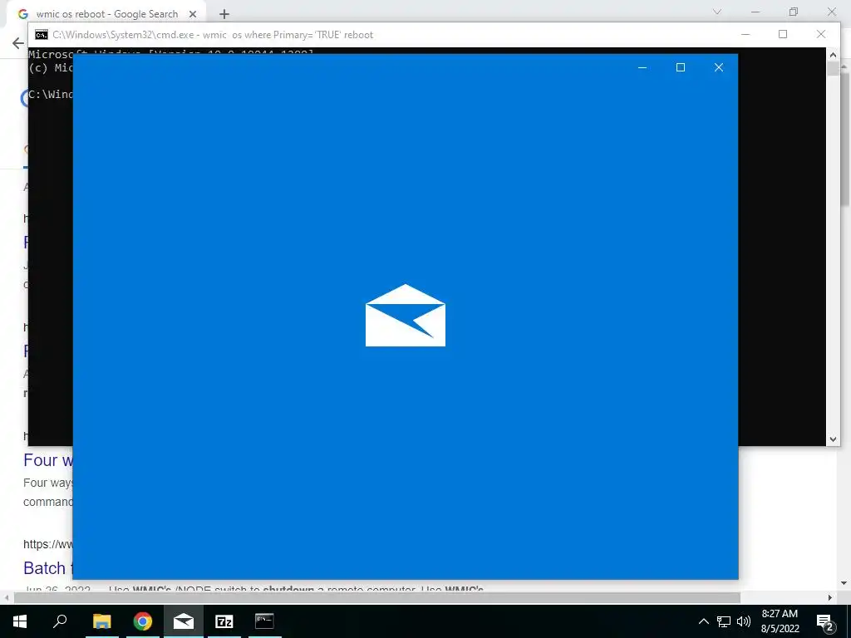Click cmd.exe scrollbar down arrow
The height and width of the screenshot is (638, 851).
click(833, 439)
